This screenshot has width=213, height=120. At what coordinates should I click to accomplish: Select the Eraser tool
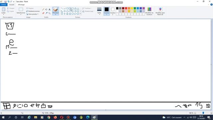pos(43,13)
